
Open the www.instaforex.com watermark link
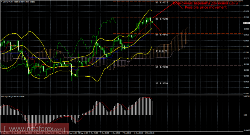pos(35,129)
